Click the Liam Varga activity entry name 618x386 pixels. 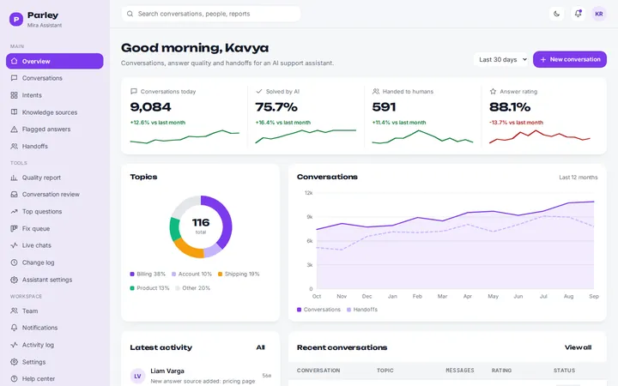tap(167, 371)
